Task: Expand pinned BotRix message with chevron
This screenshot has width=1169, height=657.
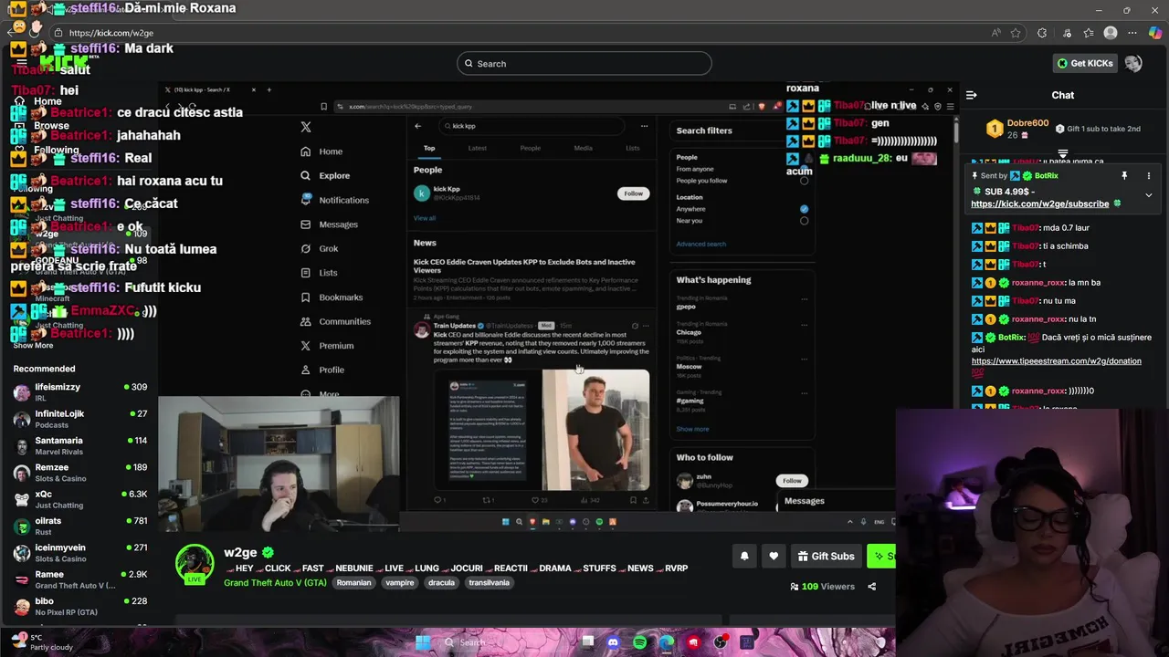Action: (1149, 195)
